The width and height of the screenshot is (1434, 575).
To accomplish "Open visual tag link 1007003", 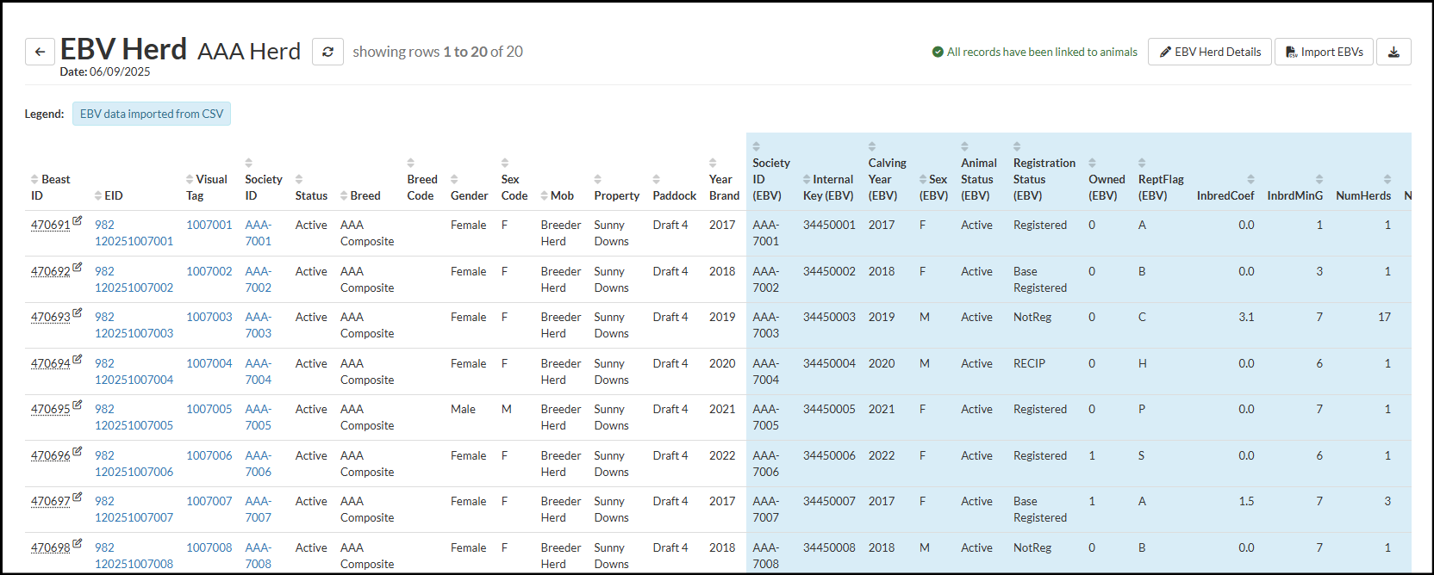I will pyautogui.click(x=209, y=318).
